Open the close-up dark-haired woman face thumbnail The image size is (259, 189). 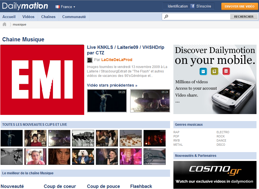(x=59, y=157)
